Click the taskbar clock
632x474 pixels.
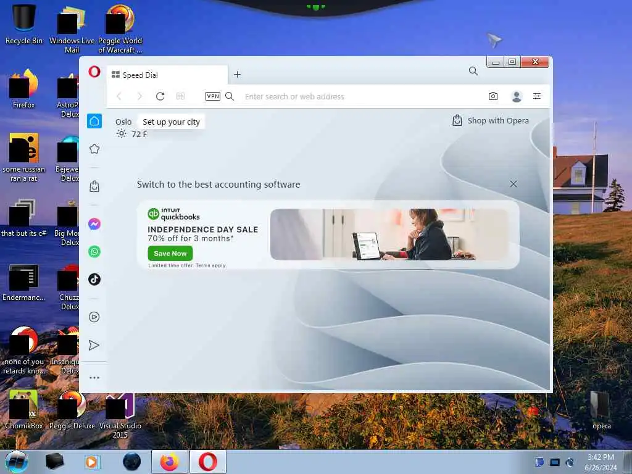coord(601,462)
